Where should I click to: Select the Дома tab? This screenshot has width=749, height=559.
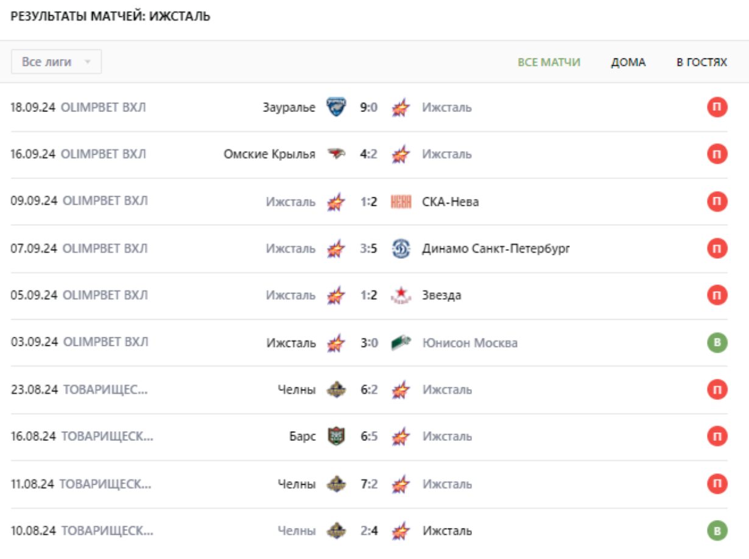[x=628, y=62]
